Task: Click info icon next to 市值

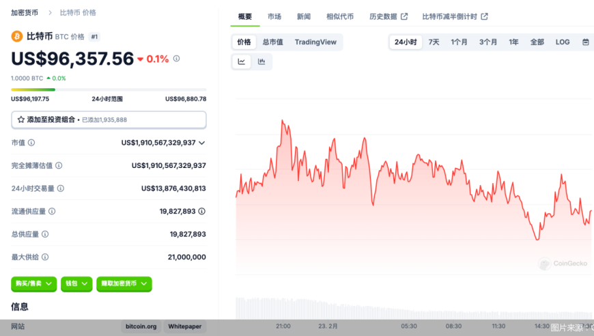Action: pyautogui.click(x=31, y=143)
